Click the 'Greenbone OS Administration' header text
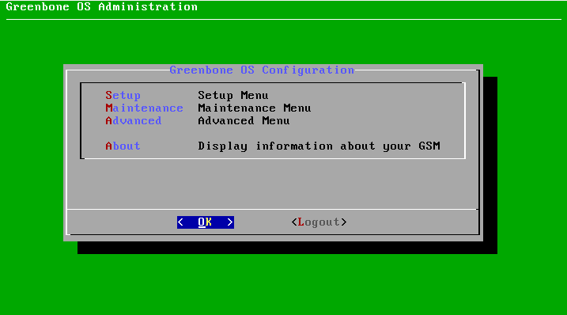Screen dimensions: 567x315 (x=102, y=7)
